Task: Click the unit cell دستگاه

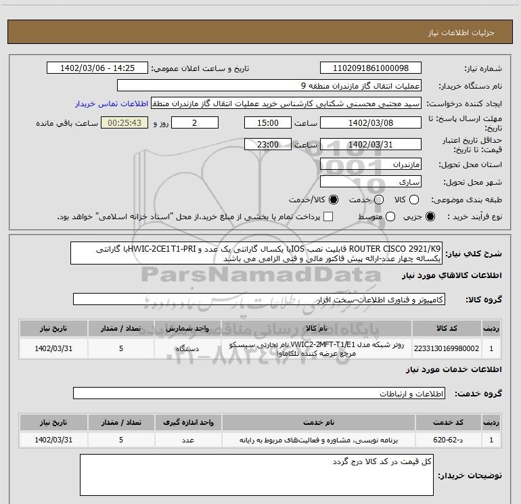Action: pyautogui.click(x=187, y=348)
